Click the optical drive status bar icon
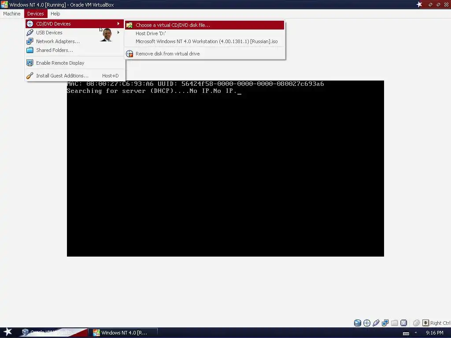451x338 pixels. point(367,323)
